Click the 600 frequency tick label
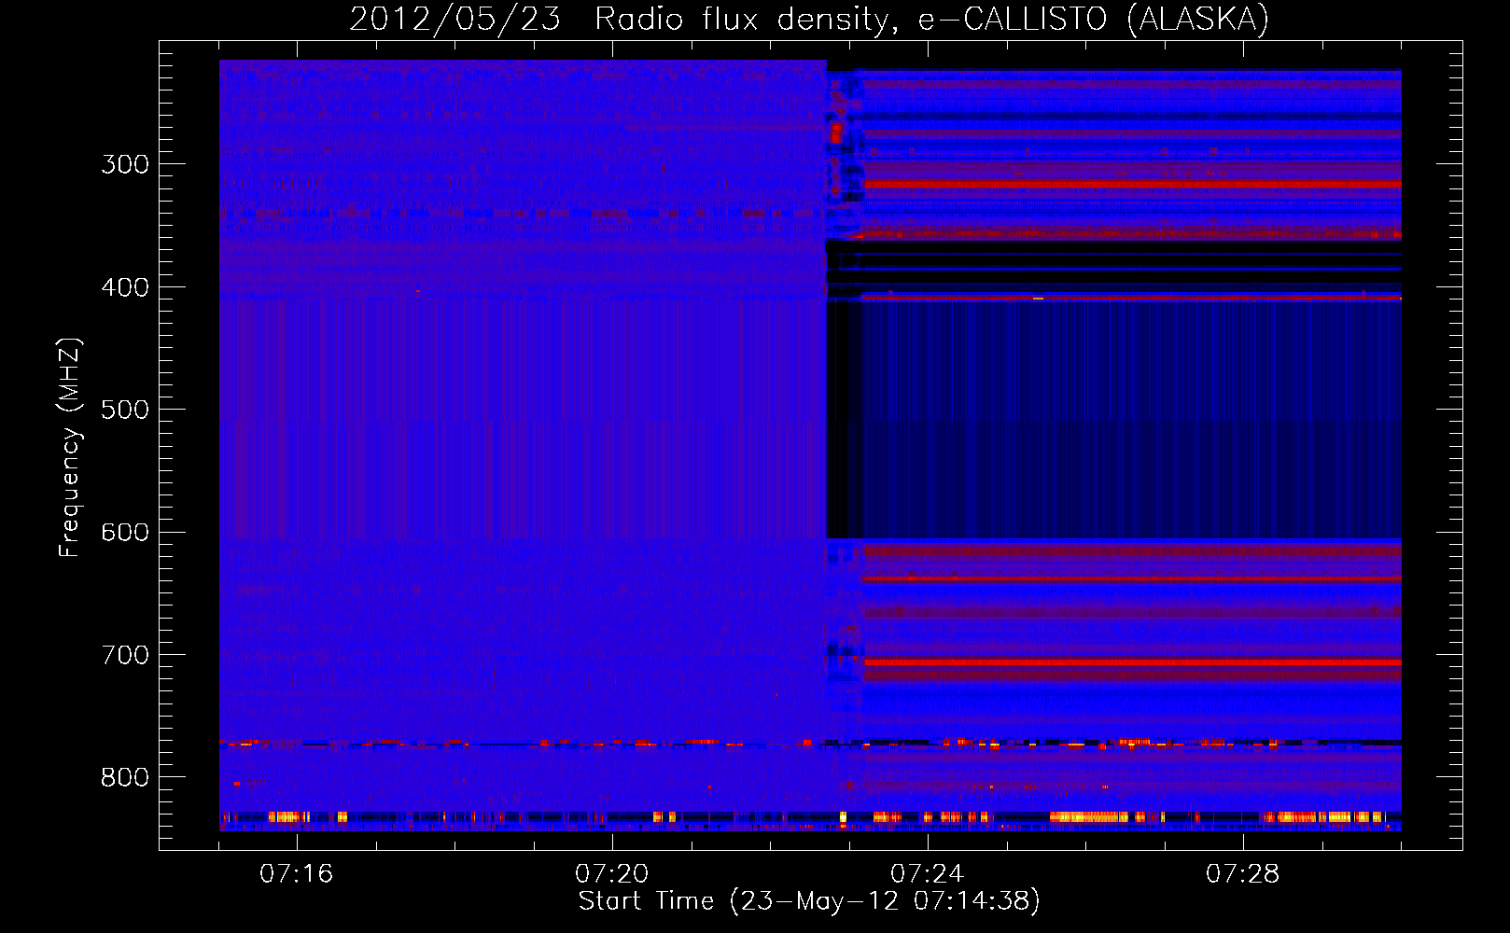 point(125,532)
